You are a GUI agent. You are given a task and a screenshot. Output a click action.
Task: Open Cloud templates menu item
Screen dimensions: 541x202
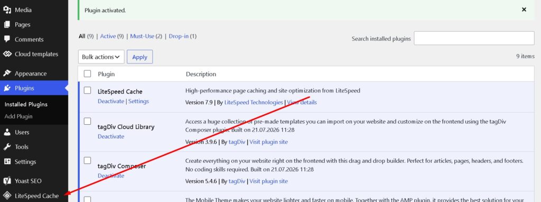point(34,54)
